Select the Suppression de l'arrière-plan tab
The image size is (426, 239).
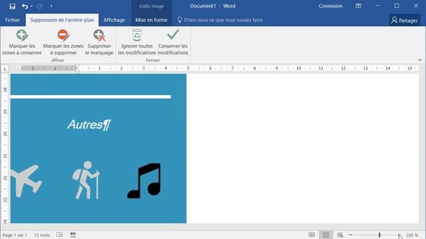(x=62, y=20)
